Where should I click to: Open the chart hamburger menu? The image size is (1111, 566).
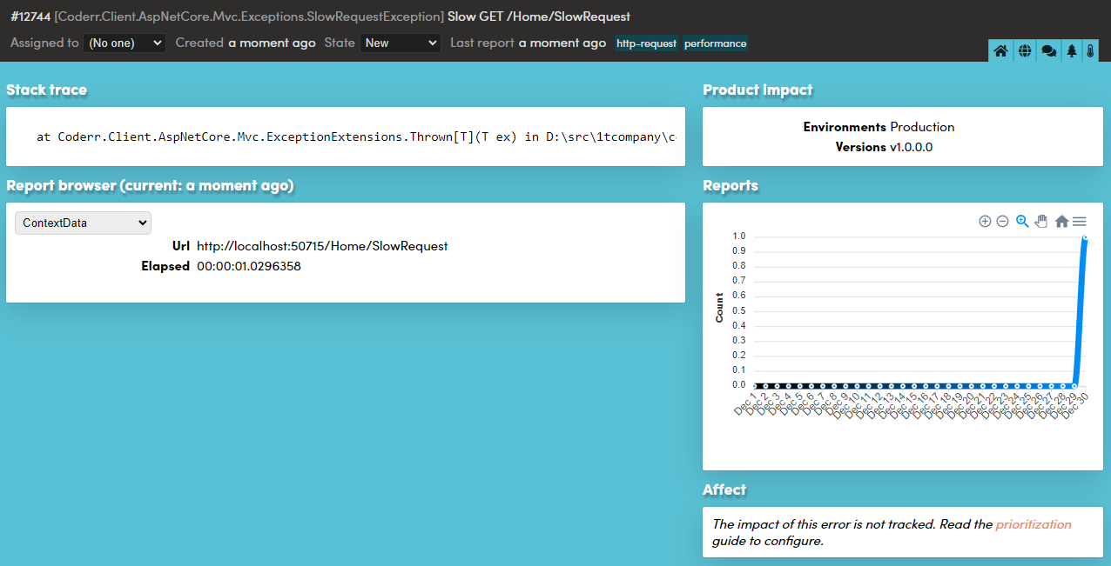pos(1079,222)
